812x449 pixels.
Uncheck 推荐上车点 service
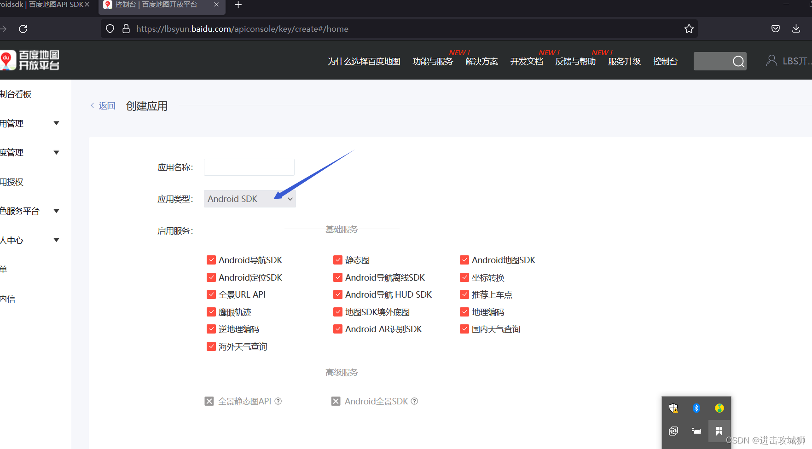pyautogui.click(x=464, y=294)
